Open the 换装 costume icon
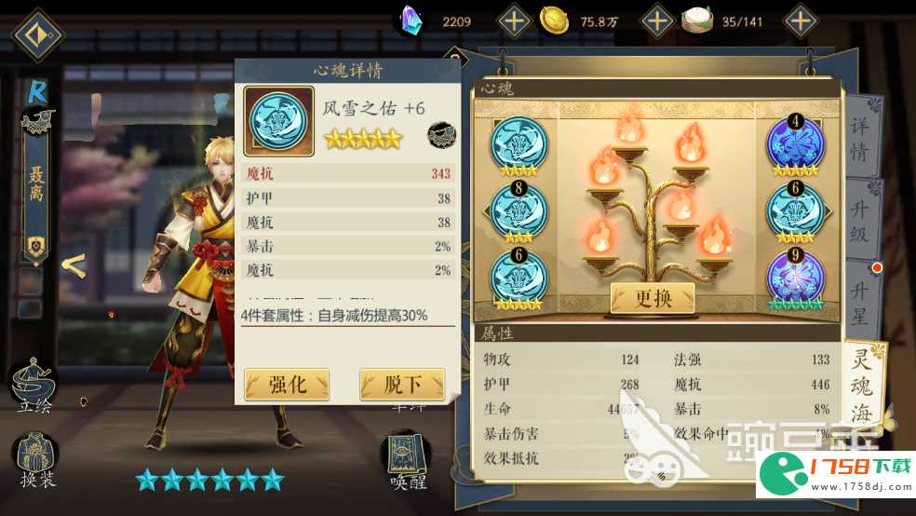The image size is (916, 516). pyautogui.click(x=35, y=462)
